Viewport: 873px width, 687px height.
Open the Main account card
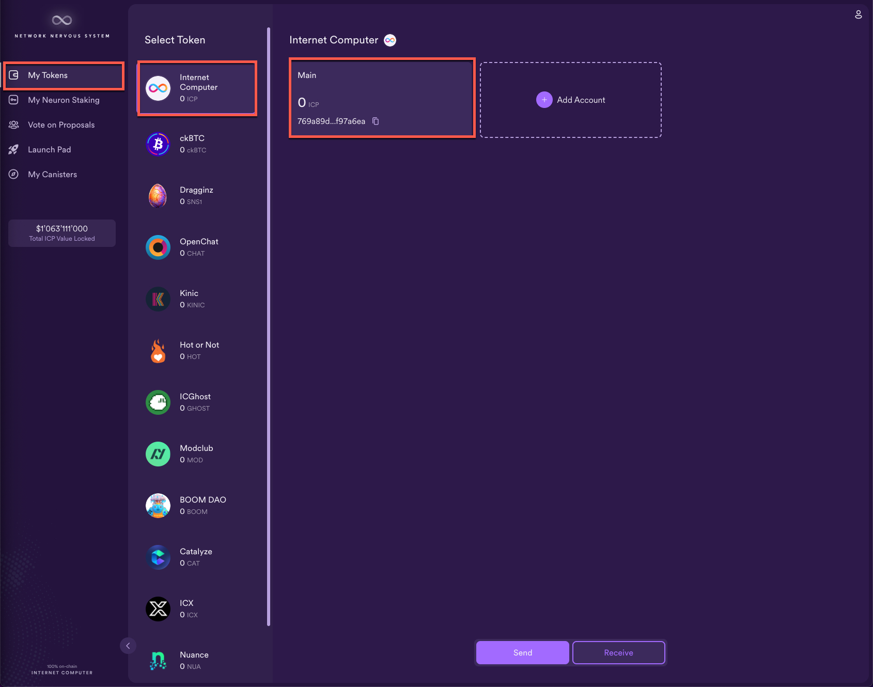tap(382, 98)
